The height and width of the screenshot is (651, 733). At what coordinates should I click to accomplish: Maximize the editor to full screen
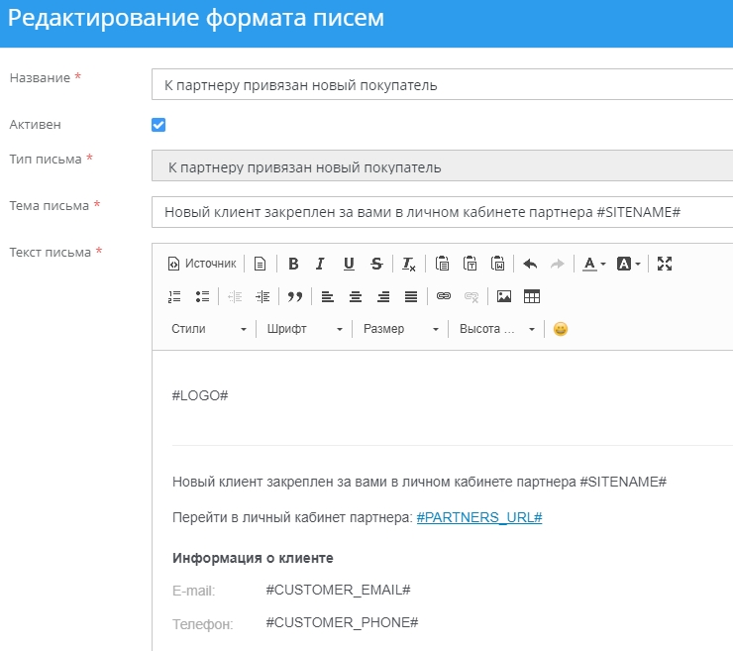665,264
